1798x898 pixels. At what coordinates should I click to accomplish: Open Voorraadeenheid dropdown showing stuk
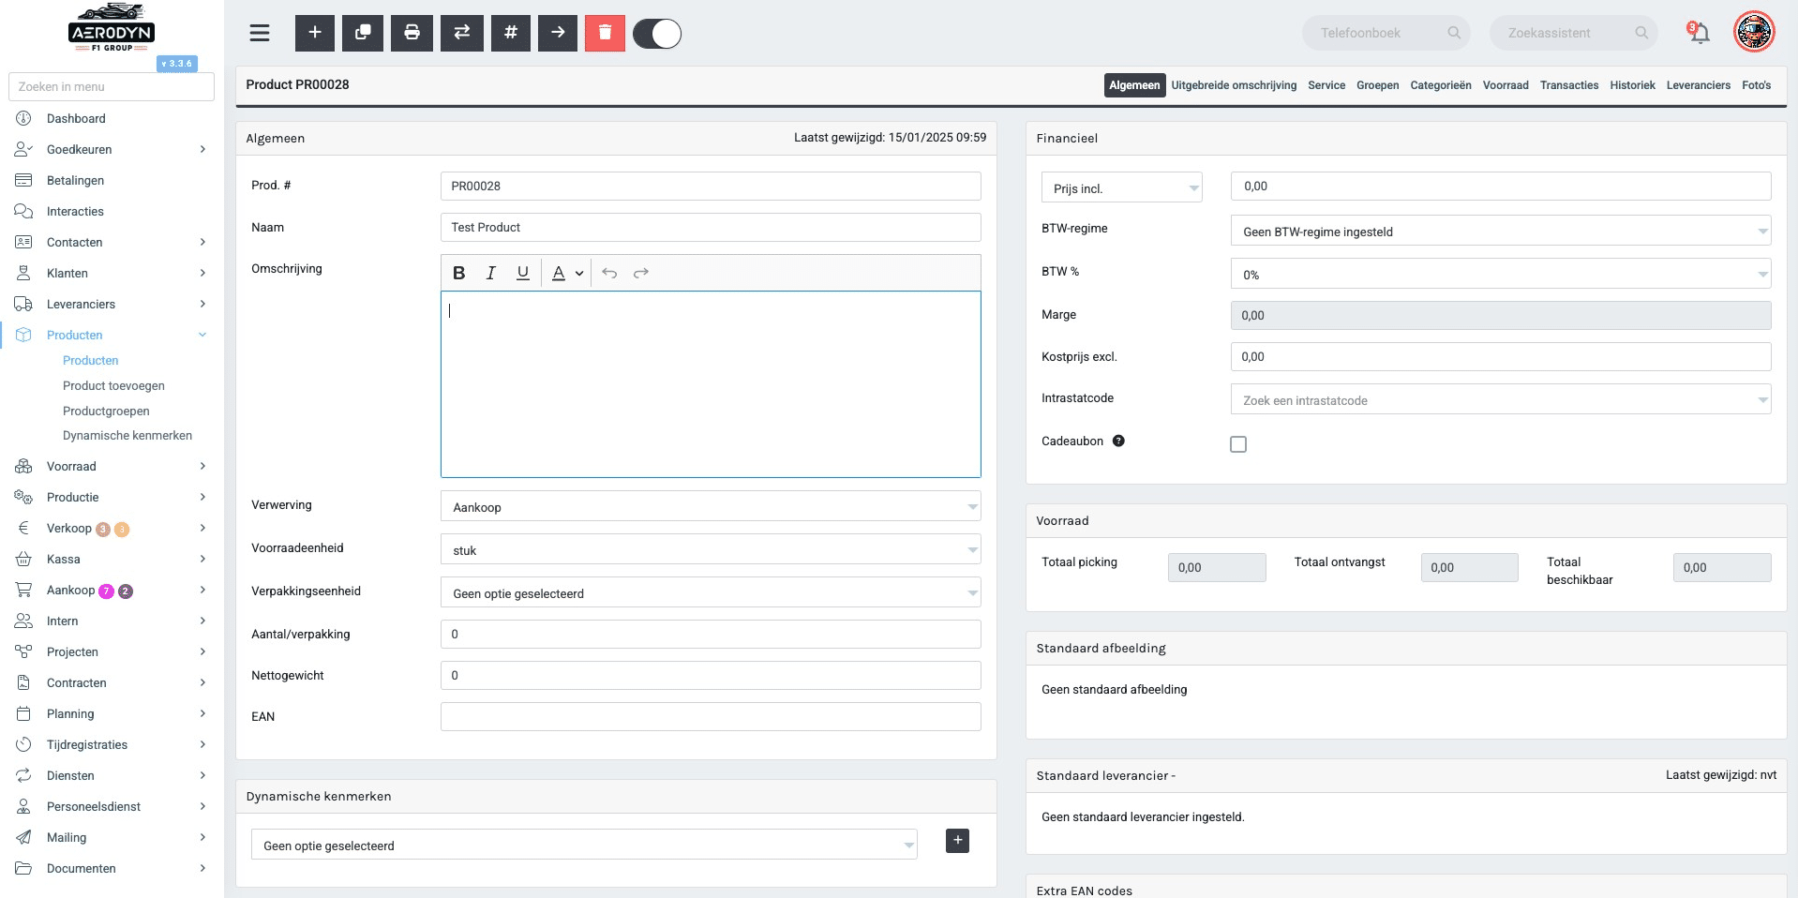[711, 549]
